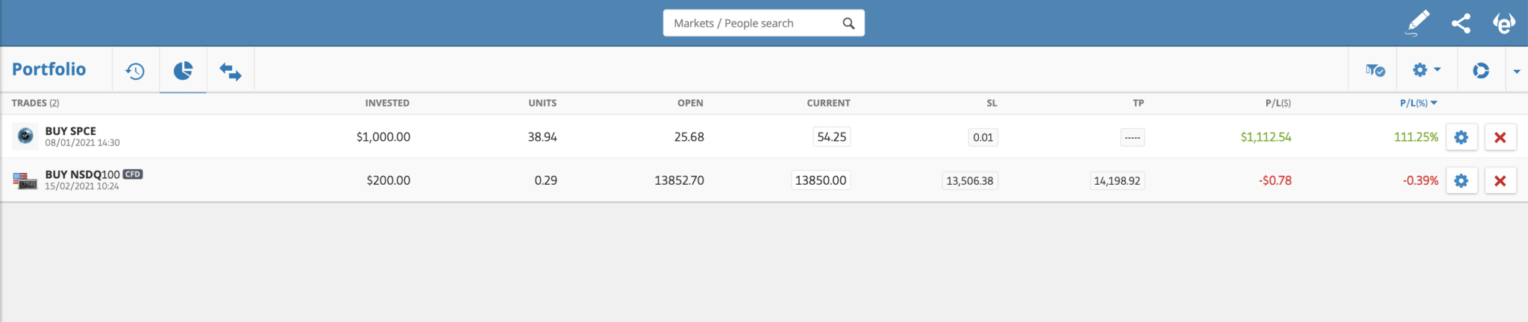The height and width of the screenshot is (322, 1528).
Task: Click the SL column header
Action: pyautogui.click(x=992, y=103)
